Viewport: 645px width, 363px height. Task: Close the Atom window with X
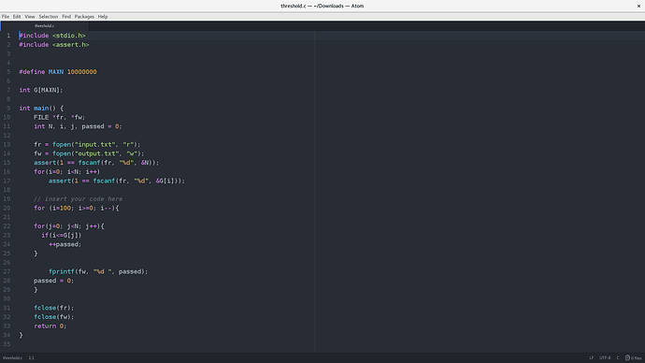pyautogui.click(x=638, y=6)
